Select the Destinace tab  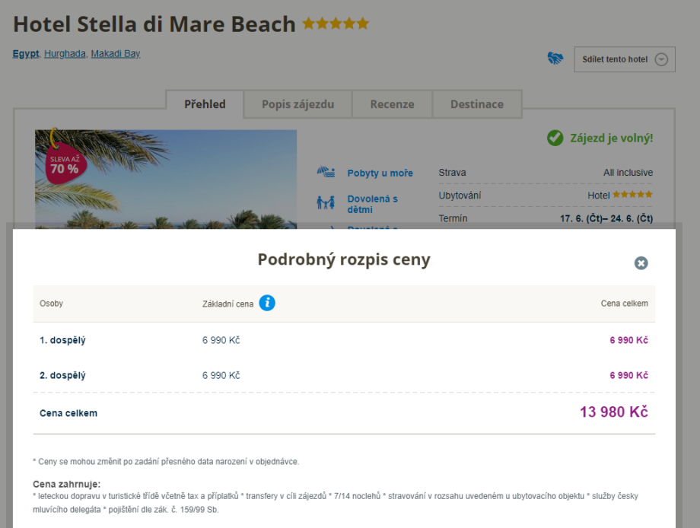(477, 104)
